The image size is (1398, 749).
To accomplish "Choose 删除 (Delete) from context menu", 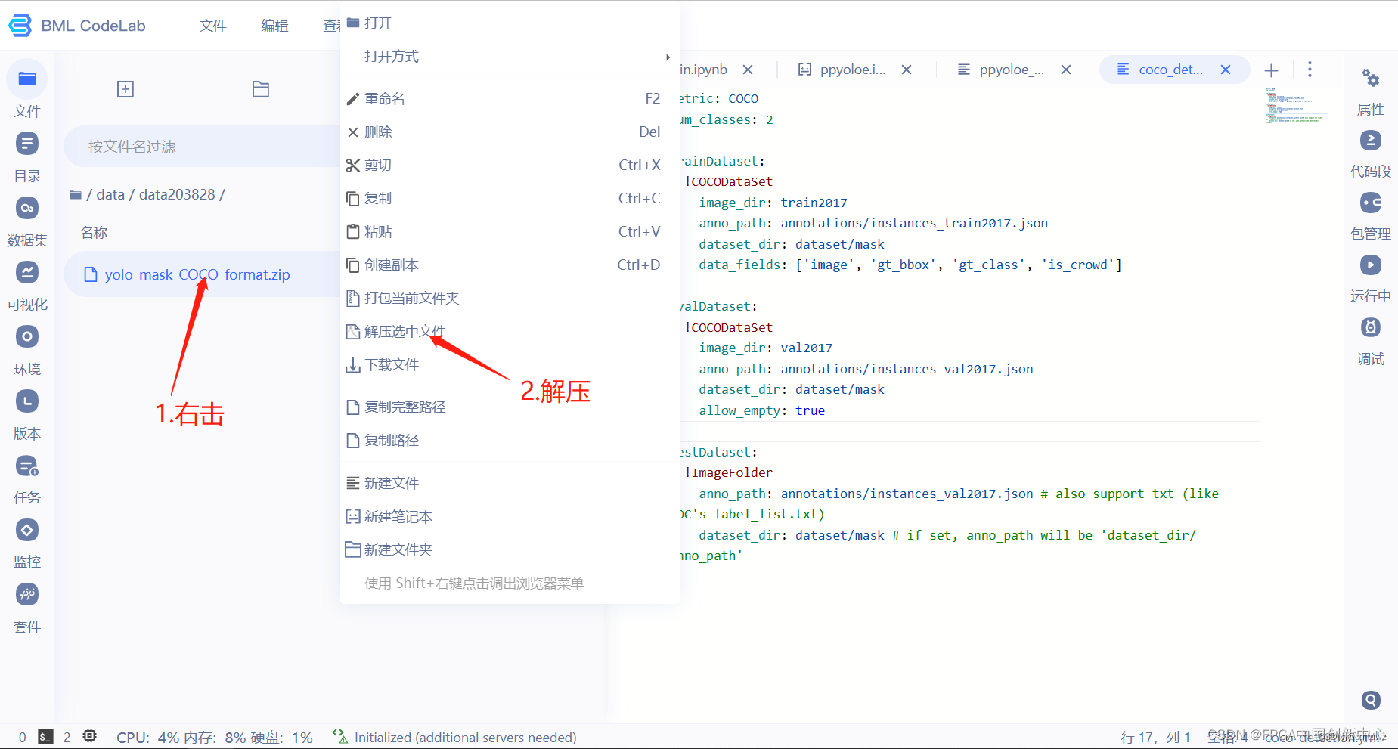I will point(510,132).
